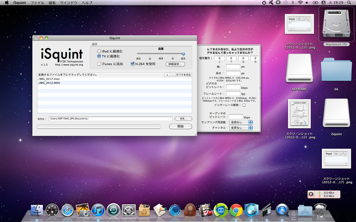Click the オーディオのビットレート field
356x222 pixels.
(236, 116)
